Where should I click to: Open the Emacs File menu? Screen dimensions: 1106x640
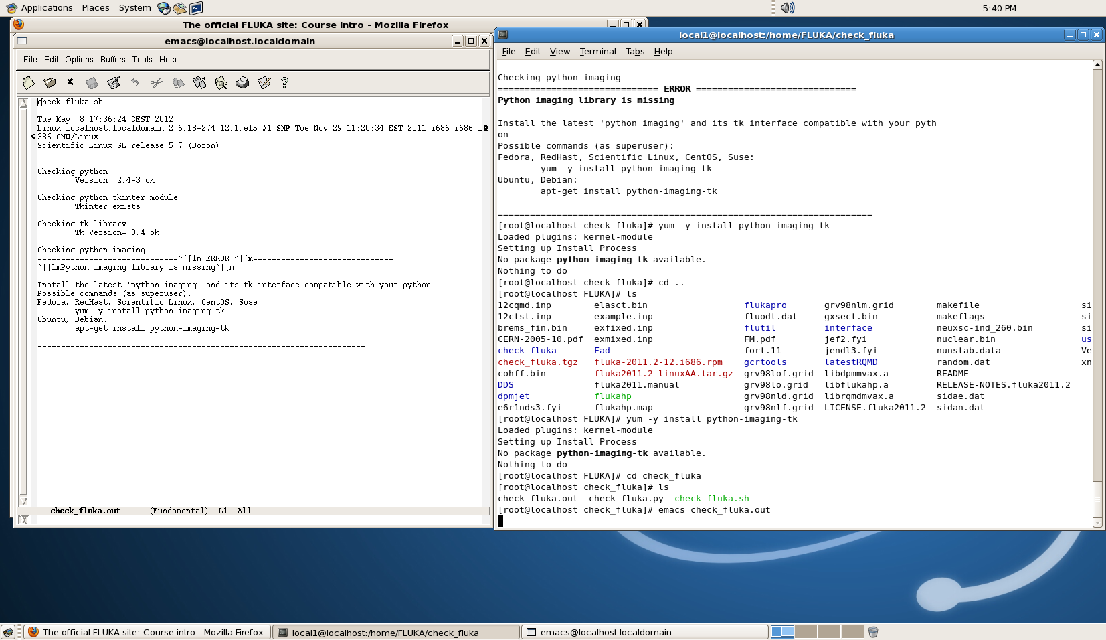pos(30,60)
